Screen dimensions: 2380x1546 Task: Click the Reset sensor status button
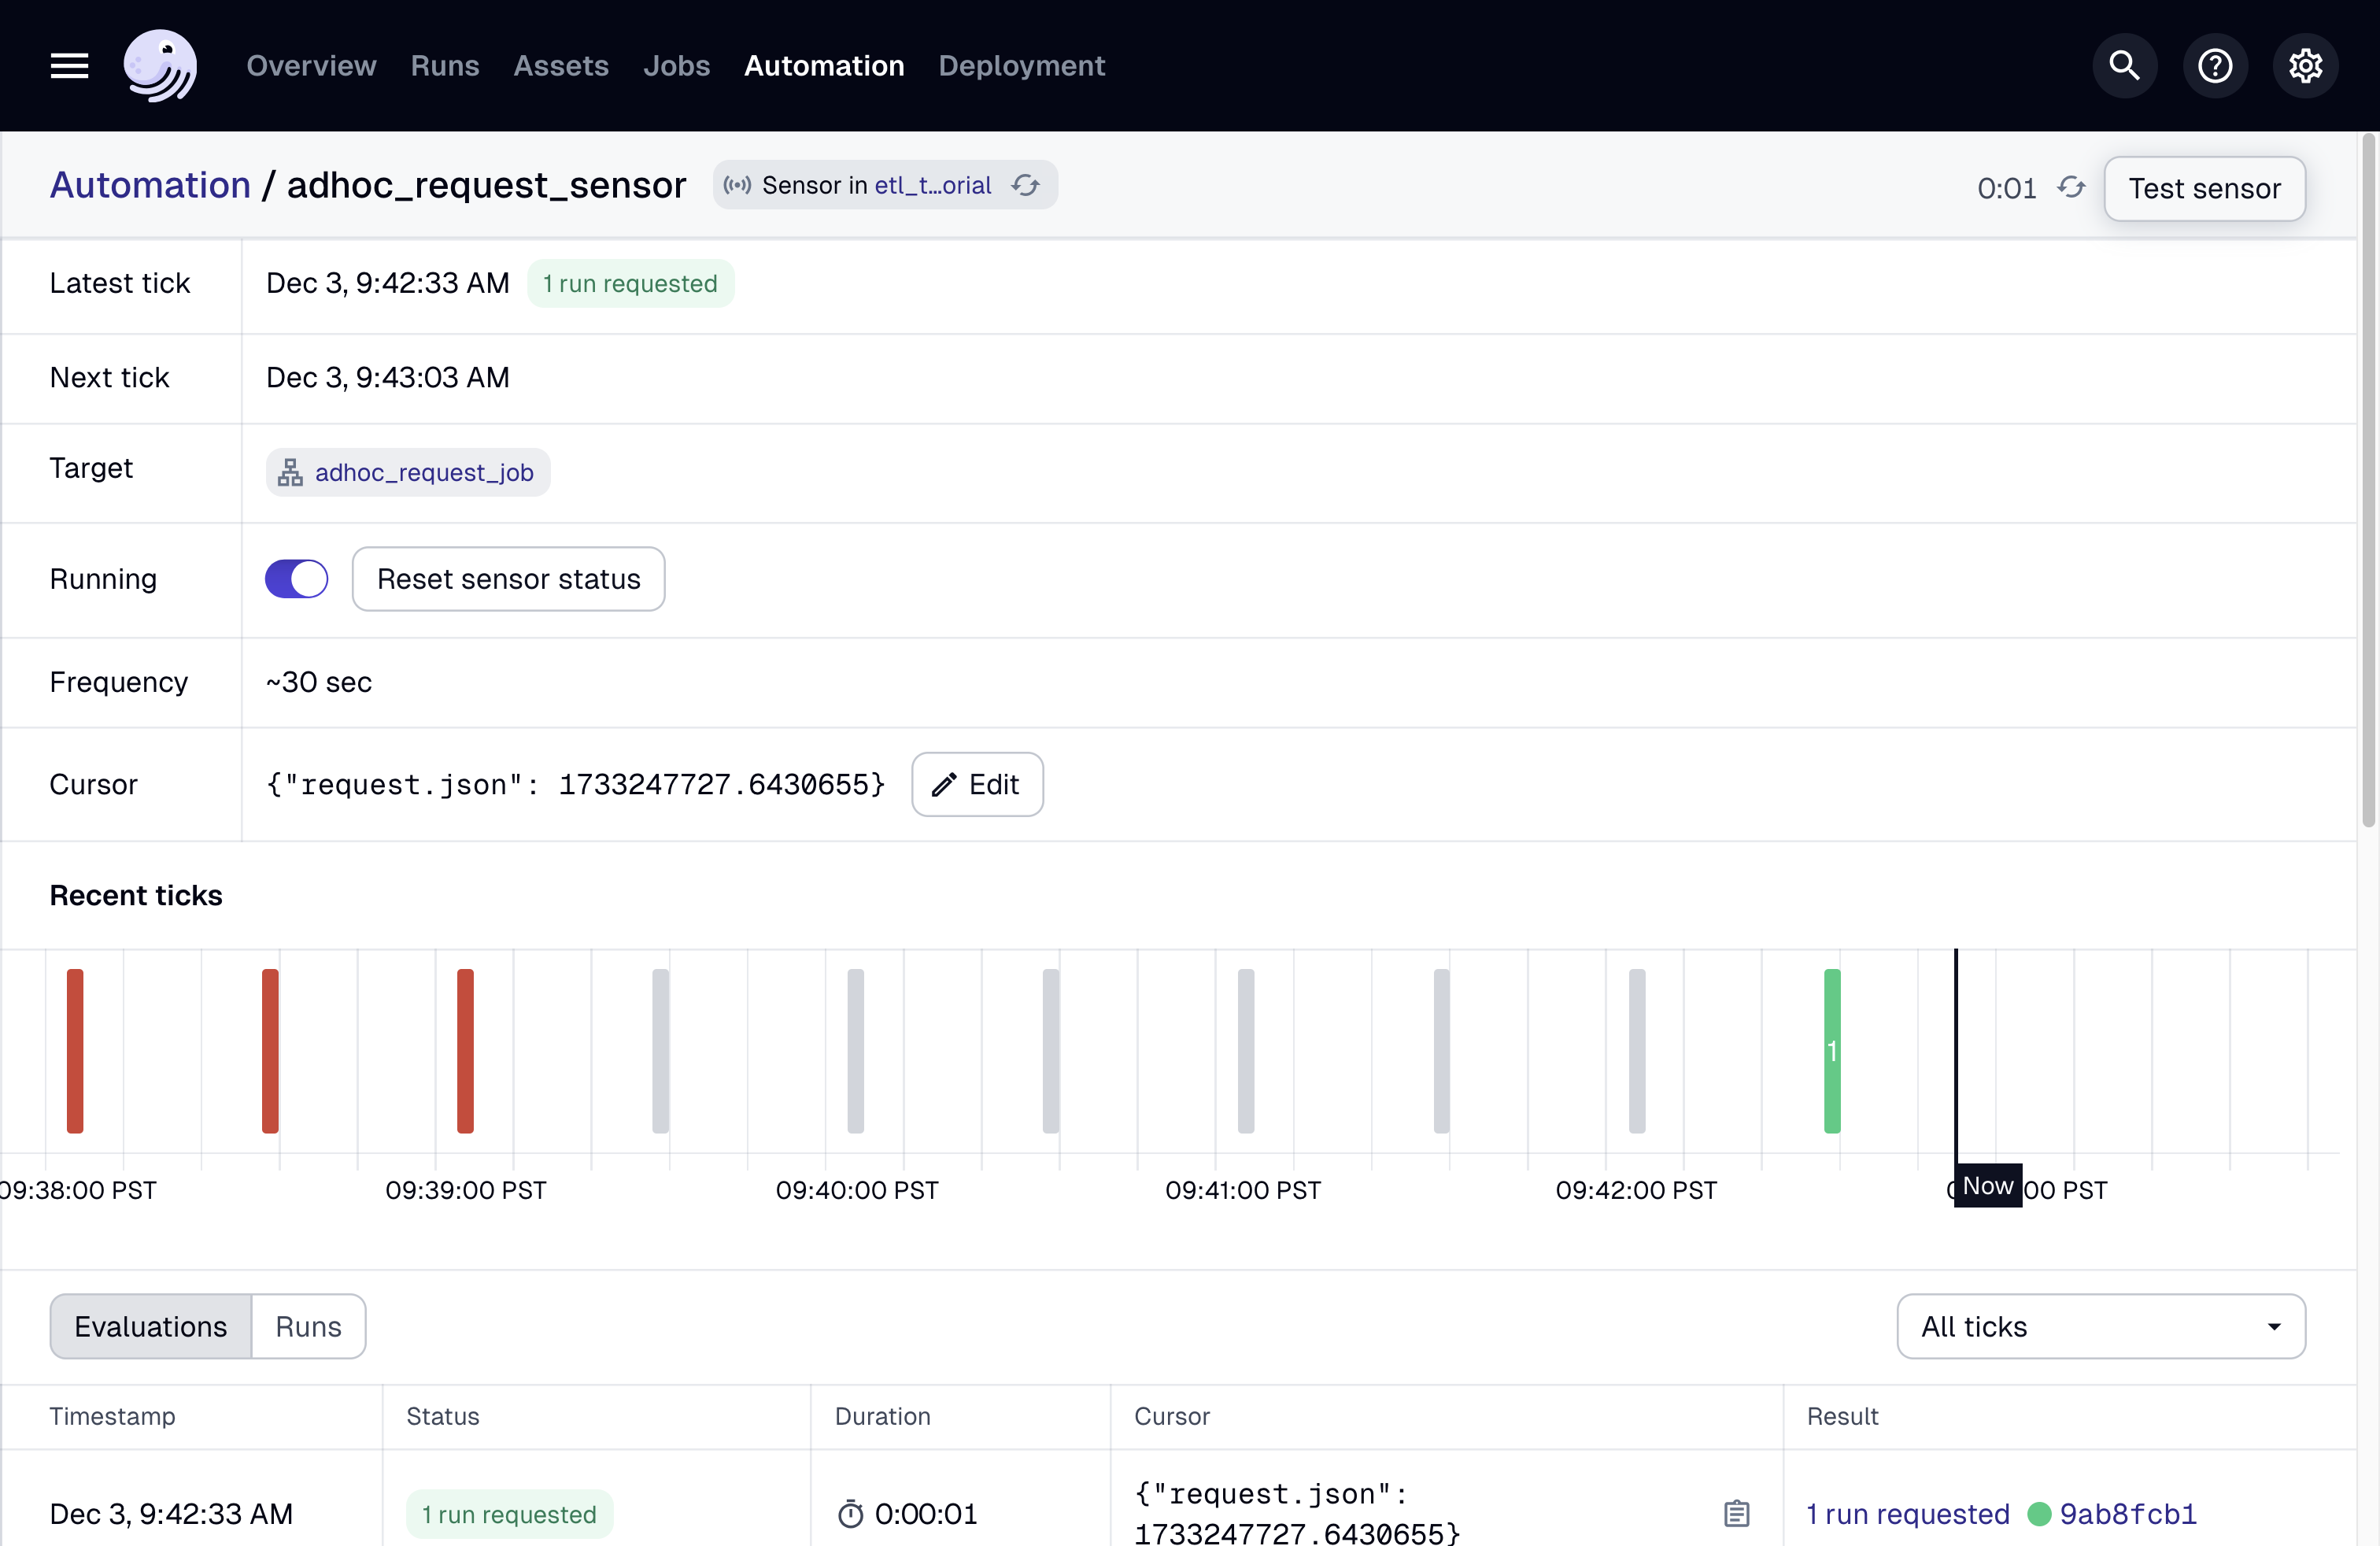click(508, 579)
